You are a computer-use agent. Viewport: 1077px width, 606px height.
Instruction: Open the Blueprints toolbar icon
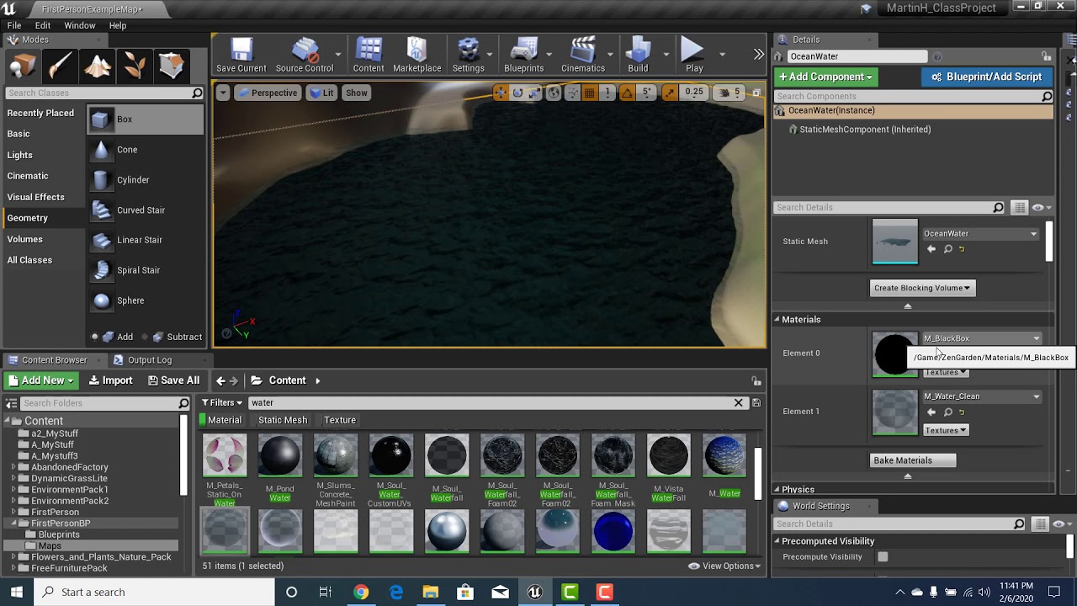pyautogui.click(x=523, y=56)
